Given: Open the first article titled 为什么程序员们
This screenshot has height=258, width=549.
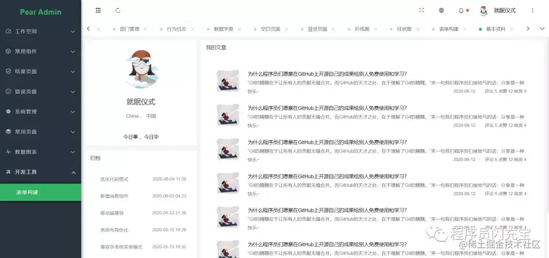Looking at the screenshot, I should [x=327, y=74].
